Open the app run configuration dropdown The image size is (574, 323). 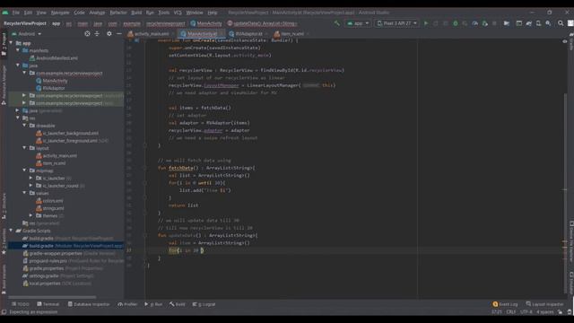[358, 23]
